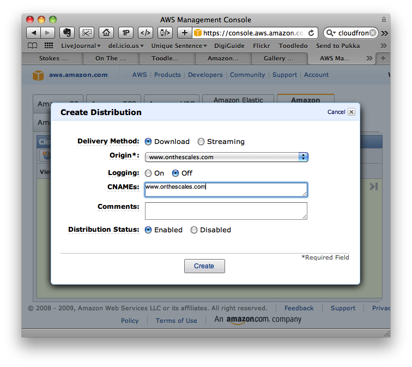Set Distribution Status to Enabled
Screen dimensions: 412x367
(148, 230)
